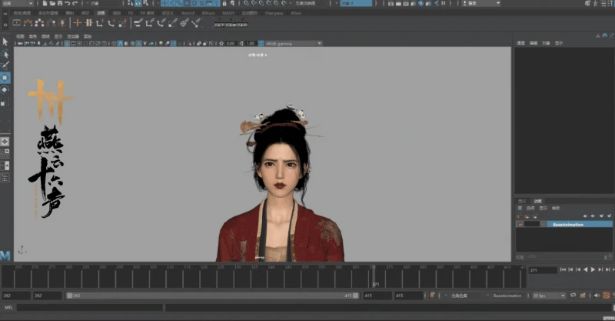Click the Play backwards button
This screenshot has width=615, height=321.
click(x=585, y=270)
